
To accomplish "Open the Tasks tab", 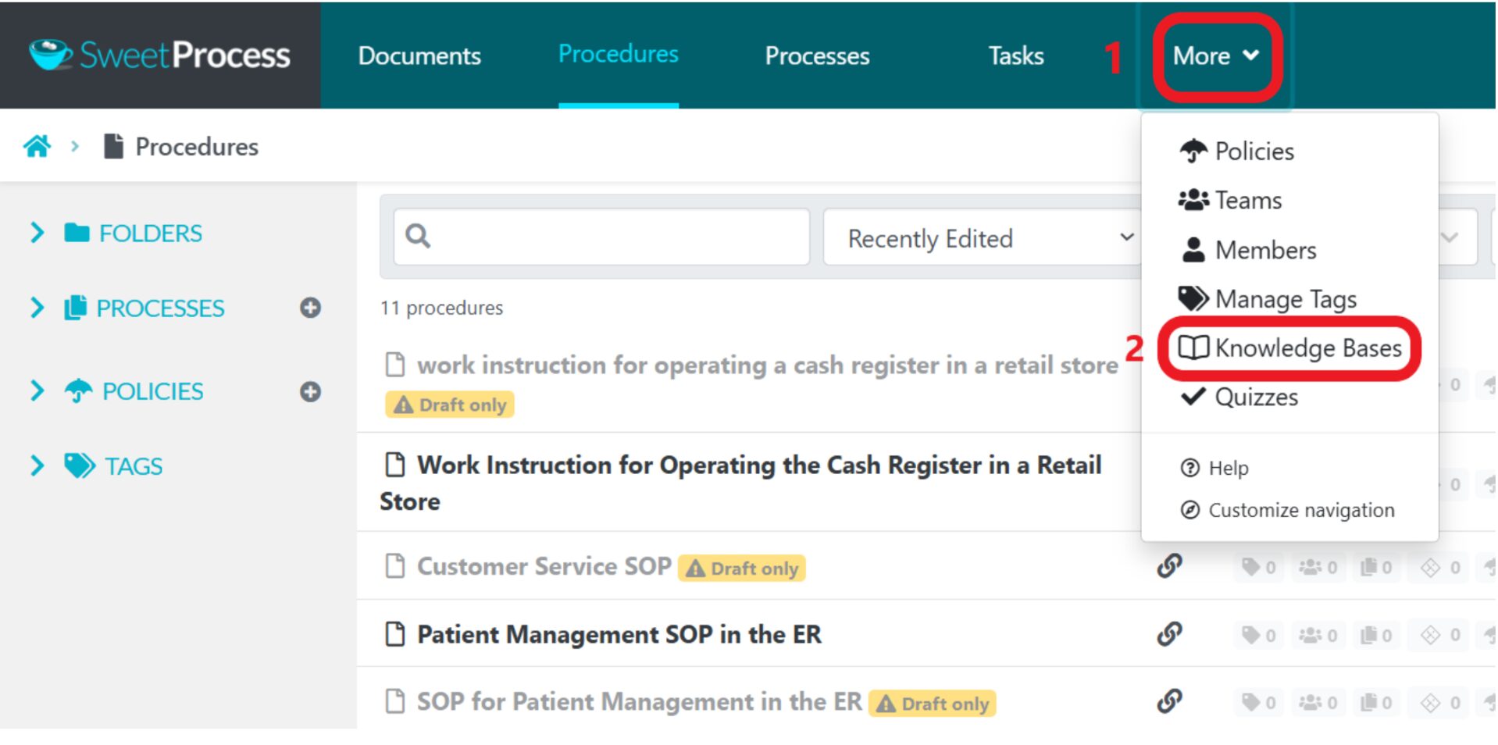I will [1015, 55].
